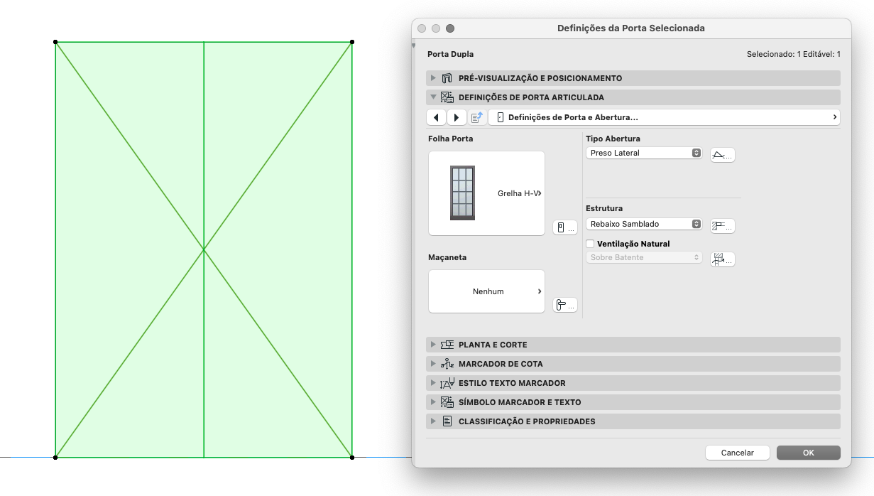Open the settings page list icon
874x496 pixels.
477,117
